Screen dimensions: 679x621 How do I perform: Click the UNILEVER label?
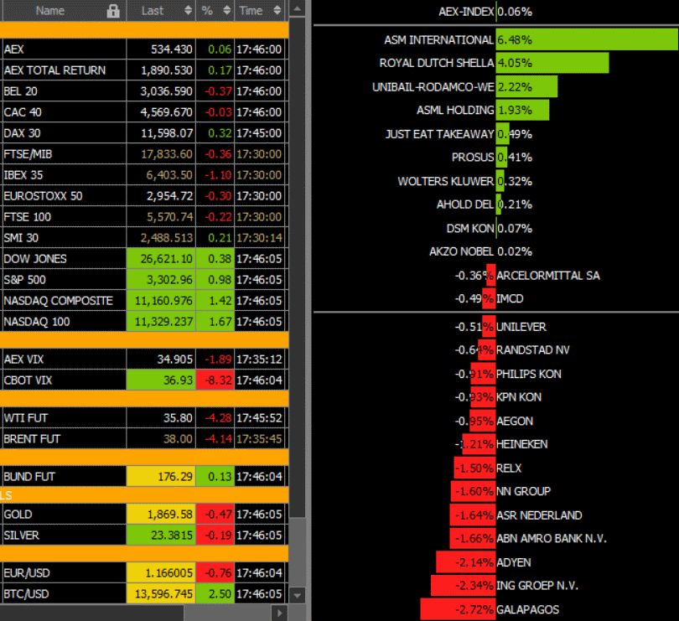[521, 327]
